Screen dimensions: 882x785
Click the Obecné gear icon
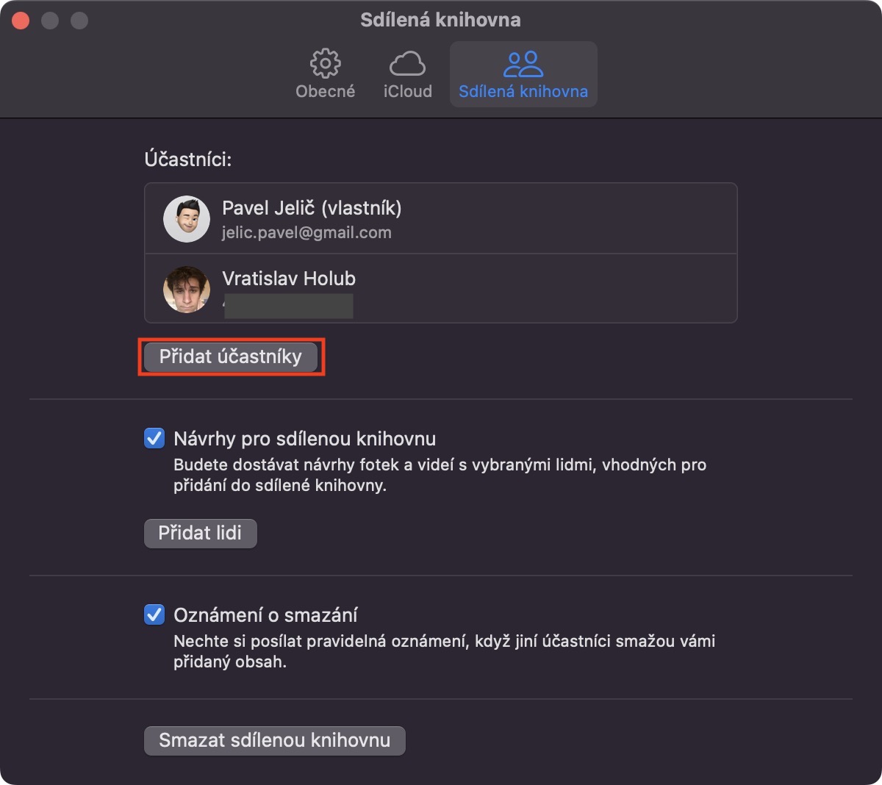(x=325, y=64)
